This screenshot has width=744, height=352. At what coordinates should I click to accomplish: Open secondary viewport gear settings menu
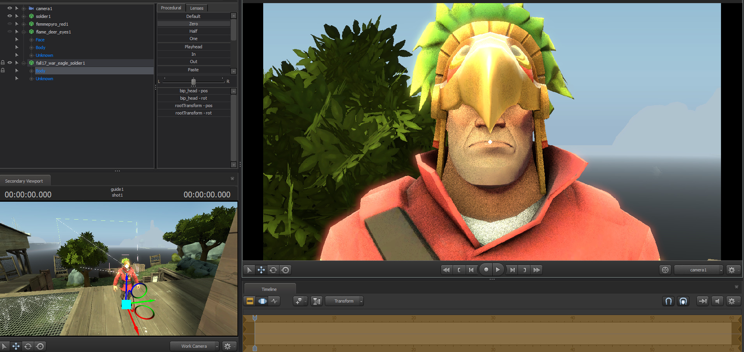229,346
